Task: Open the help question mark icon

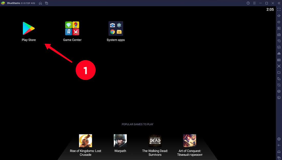Action: 248,3
